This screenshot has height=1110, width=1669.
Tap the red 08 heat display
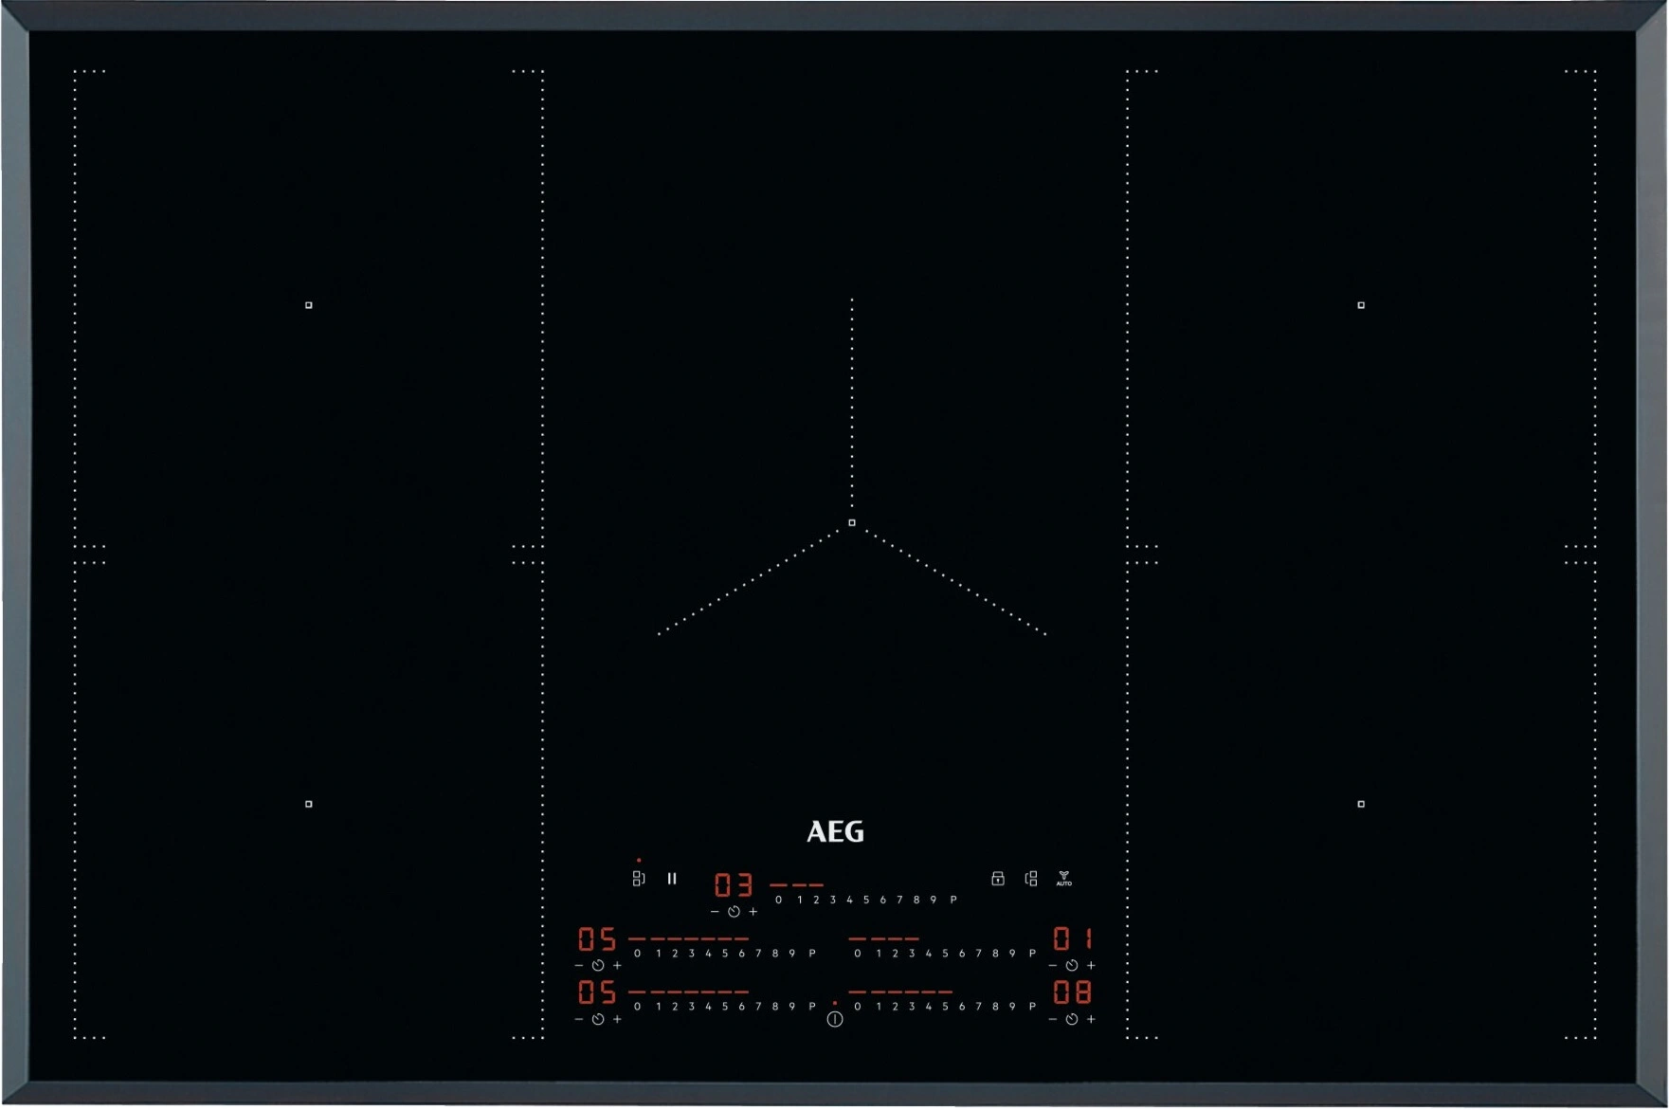tap(1073, 992)
